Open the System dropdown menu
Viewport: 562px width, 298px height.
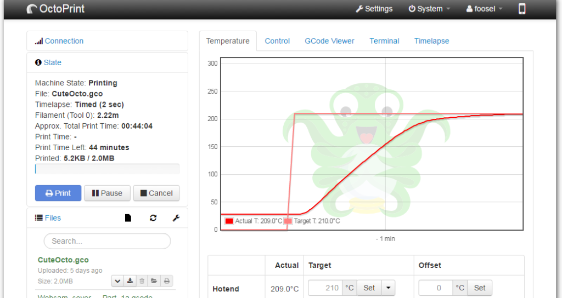[429, 9]
